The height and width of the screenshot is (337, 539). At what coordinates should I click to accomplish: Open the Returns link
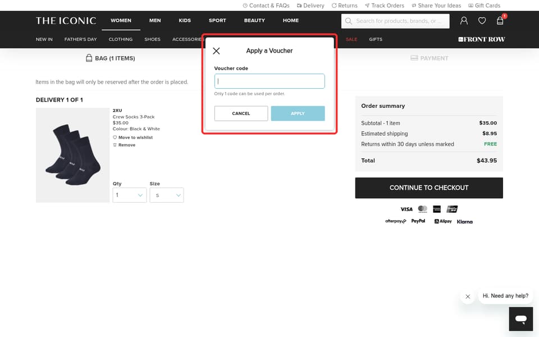coord(344,6)
